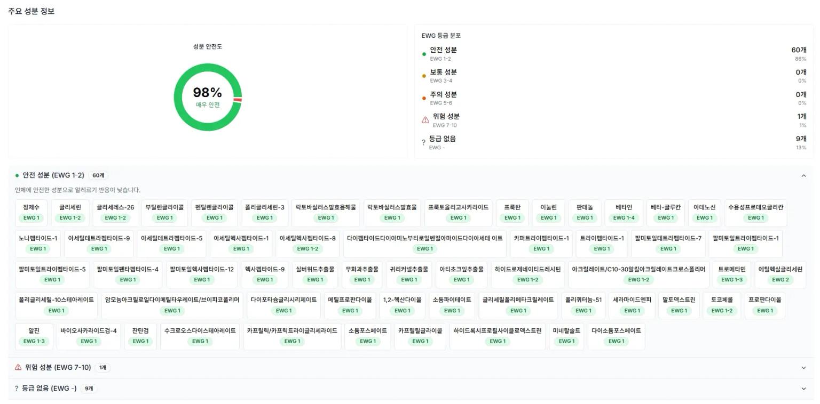Click the 위험 성분 (EWG 7-10) section title
Viewport: 820px width, 404px height.
(58, 367)
